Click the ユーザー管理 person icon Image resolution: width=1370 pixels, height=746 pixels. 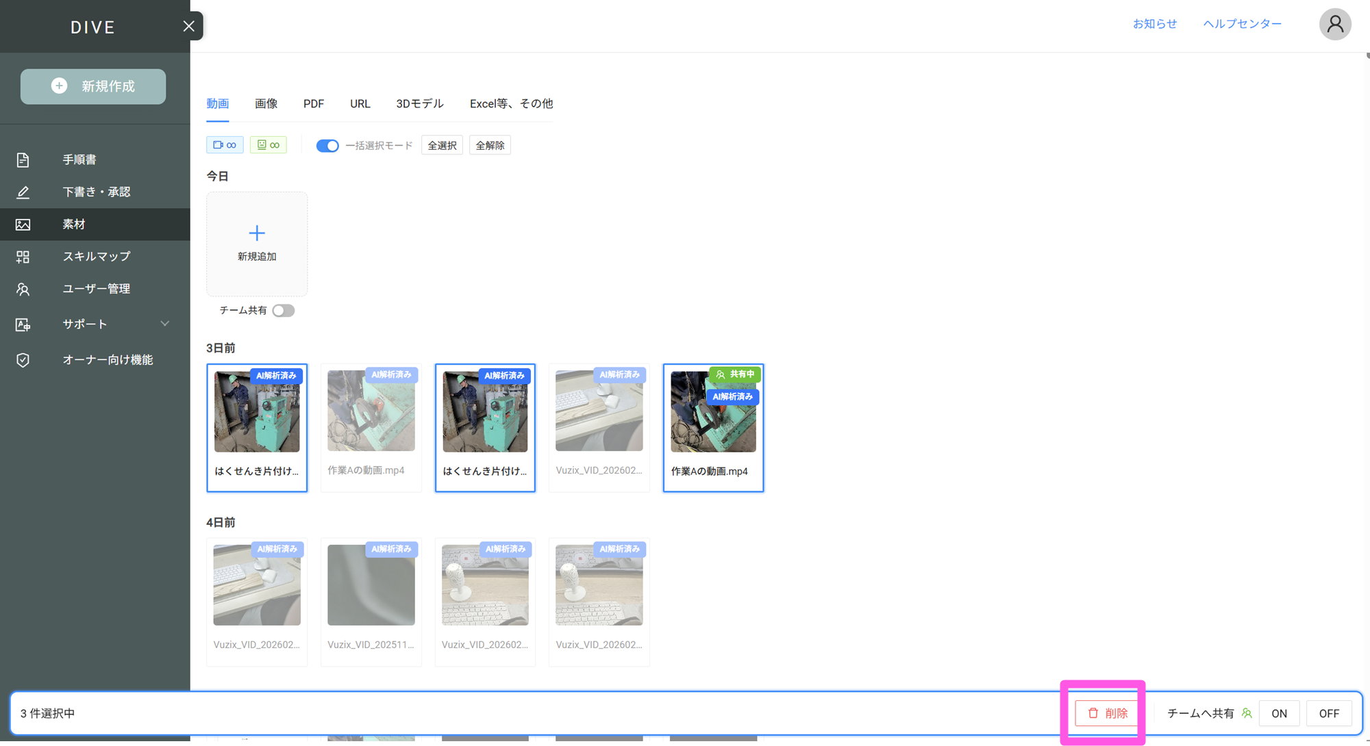point(23,289)
